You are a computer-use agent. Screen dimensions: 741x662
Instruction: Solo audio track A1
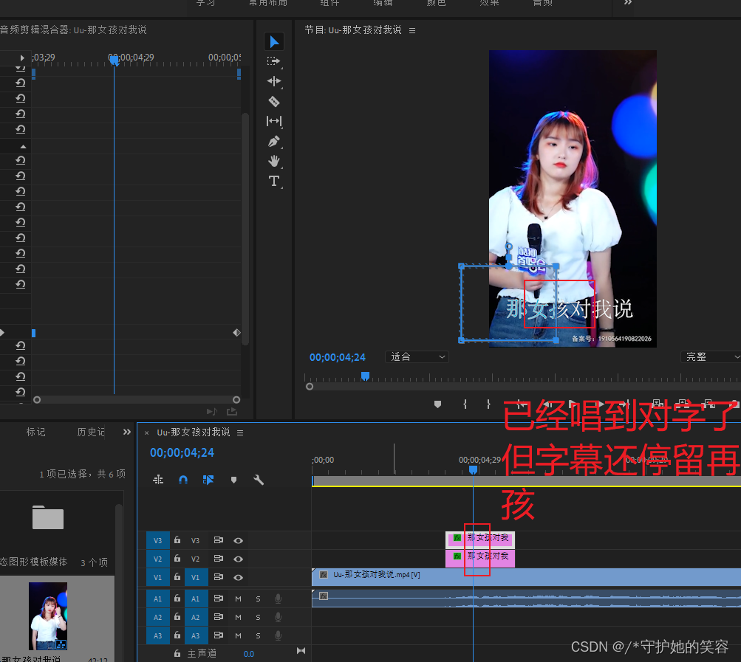(258, 599)
